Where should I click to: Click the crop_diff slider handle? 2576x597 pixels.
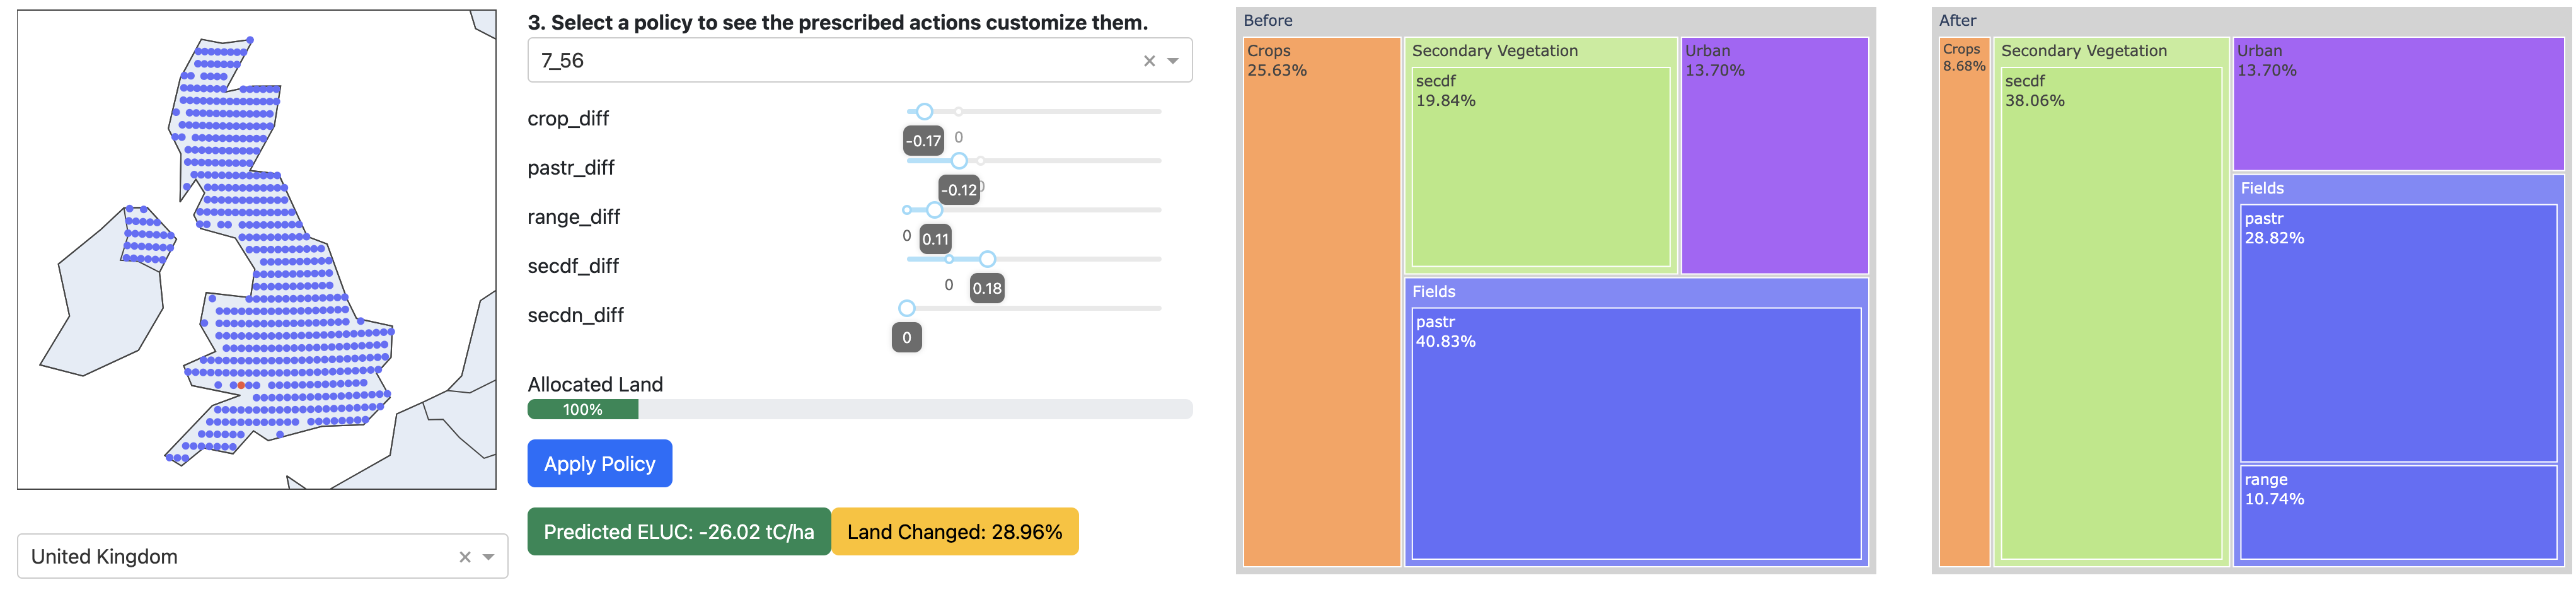click(925, 111)
